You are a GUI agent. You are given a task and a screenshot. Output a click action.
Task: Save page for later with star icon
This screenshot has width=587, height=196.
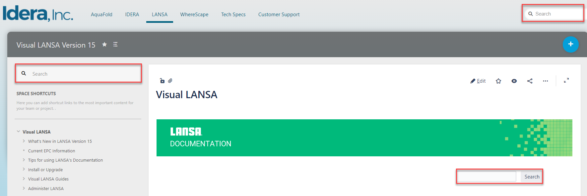(498, 81)
